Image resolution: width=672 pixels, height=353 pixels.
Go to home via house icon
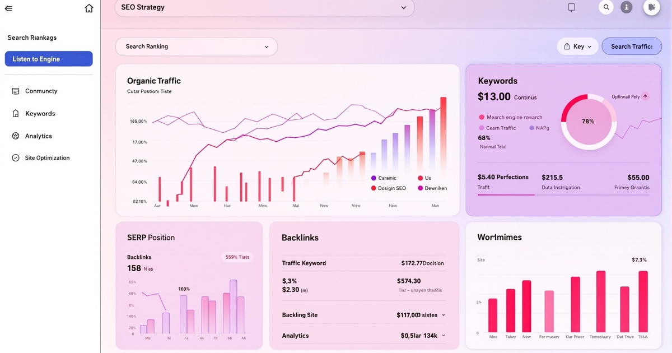[x=88, y=8]
